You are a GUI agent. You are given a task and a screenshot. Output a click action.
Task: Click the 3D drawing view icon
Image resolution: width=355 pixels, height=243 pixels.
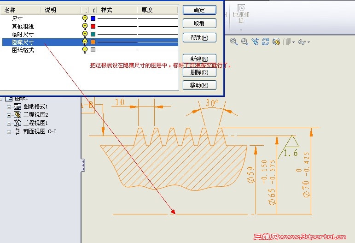[276, 41]
